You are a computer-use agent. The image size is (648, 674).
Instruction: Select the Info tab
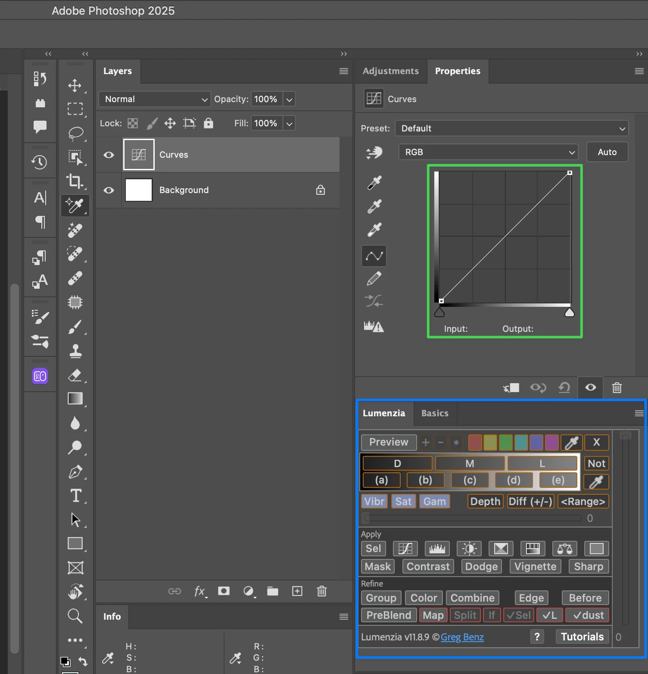(x=112, y=617)
